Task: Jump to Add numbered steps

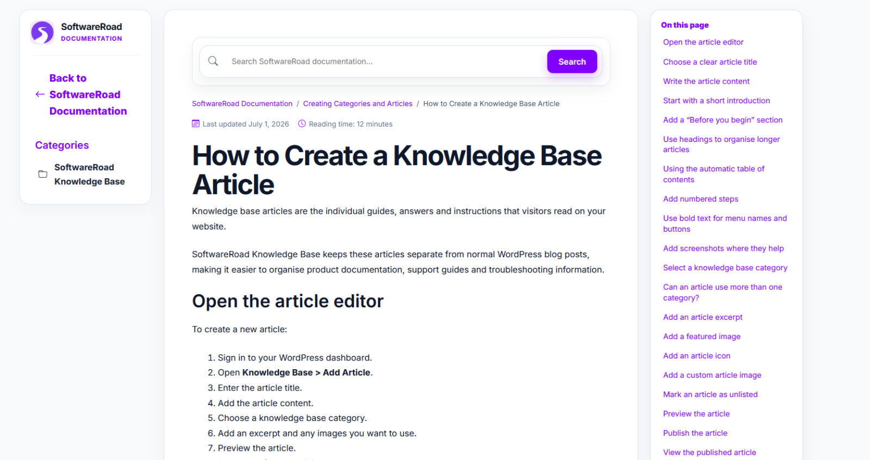Action: click(700, 199)
